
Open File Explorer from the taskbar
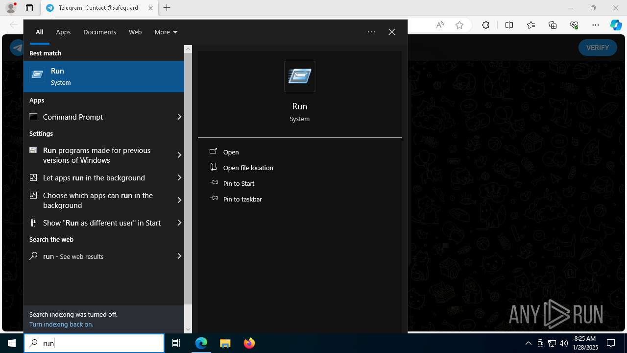point(225,343)
